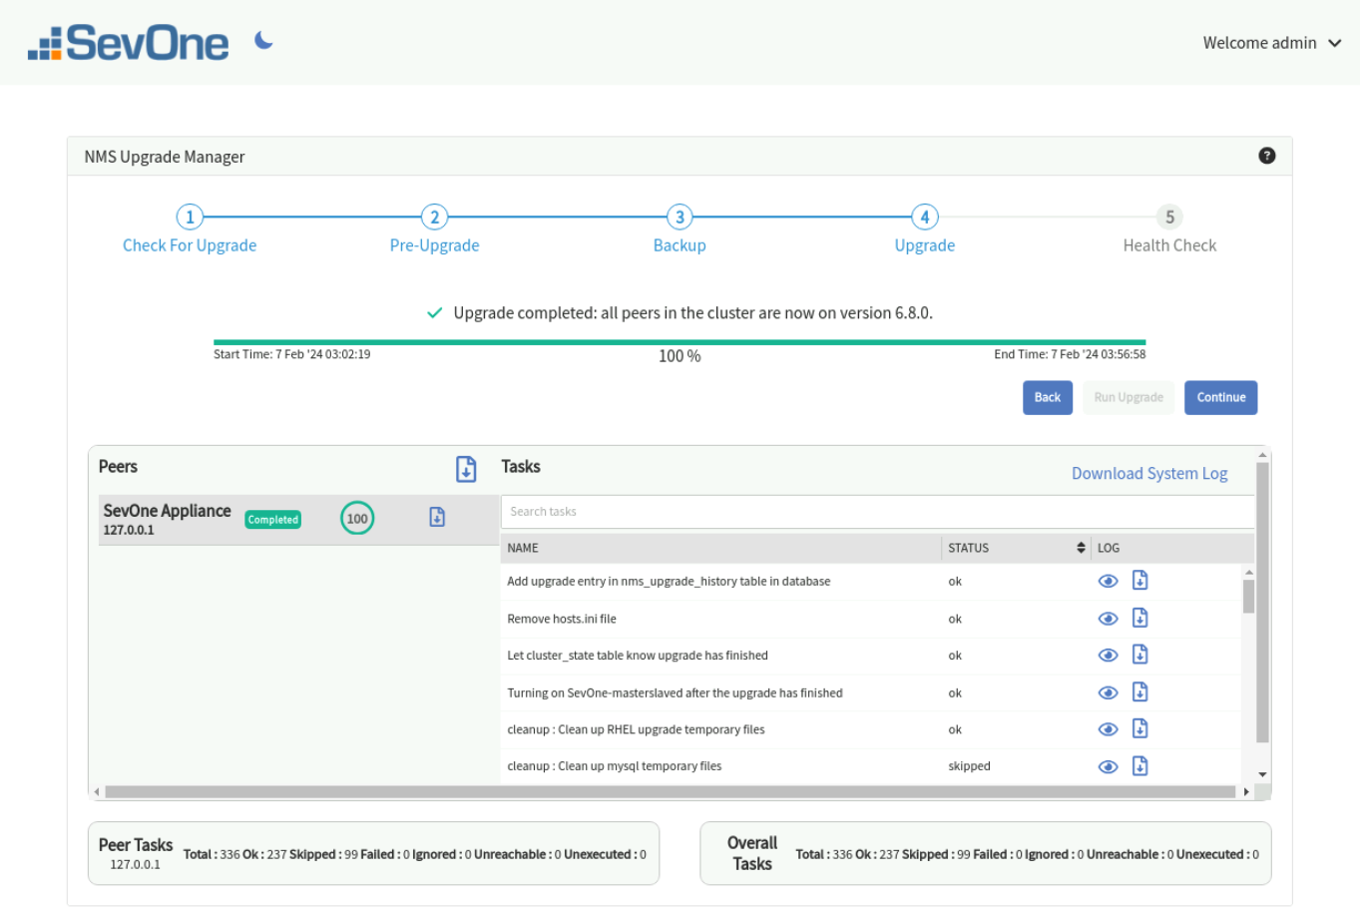
Task: Click the Run Upgrade button
Action: point(1129,397)
